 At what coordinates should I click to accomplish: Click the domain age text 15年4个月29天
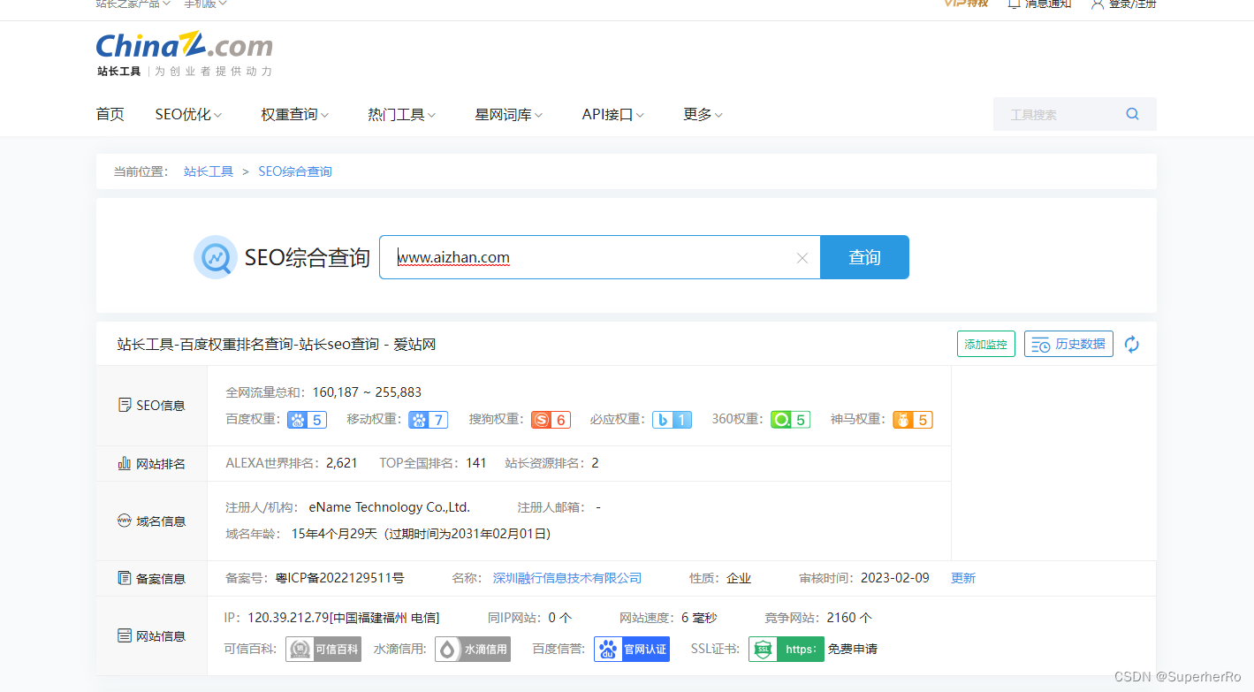click(x=332, y=534)
